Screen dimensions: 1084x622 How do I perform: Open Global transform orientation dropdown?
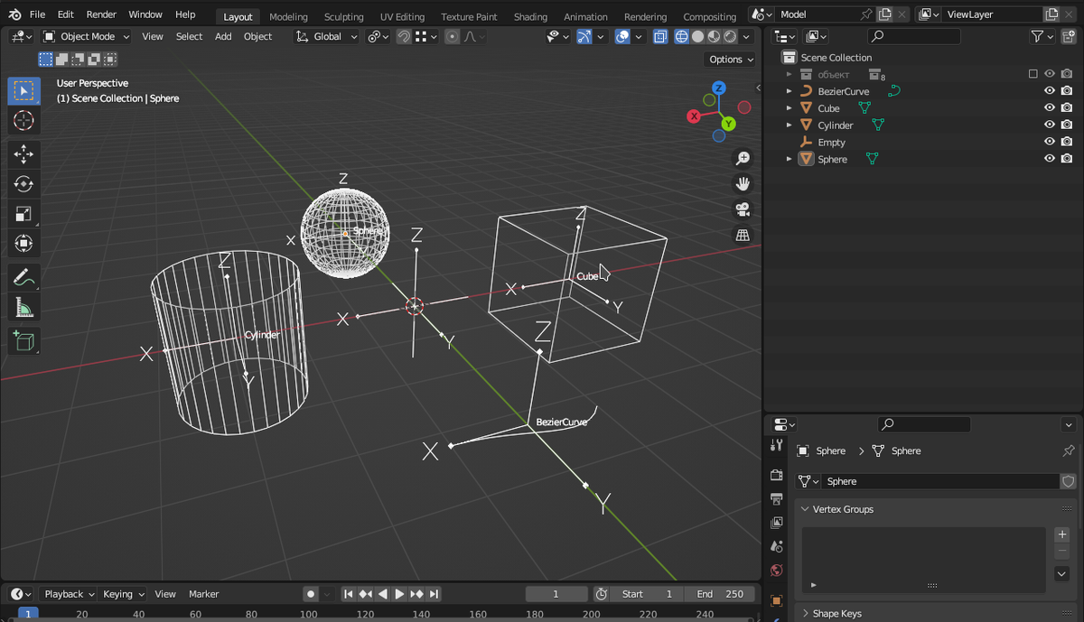coord(326,36)
